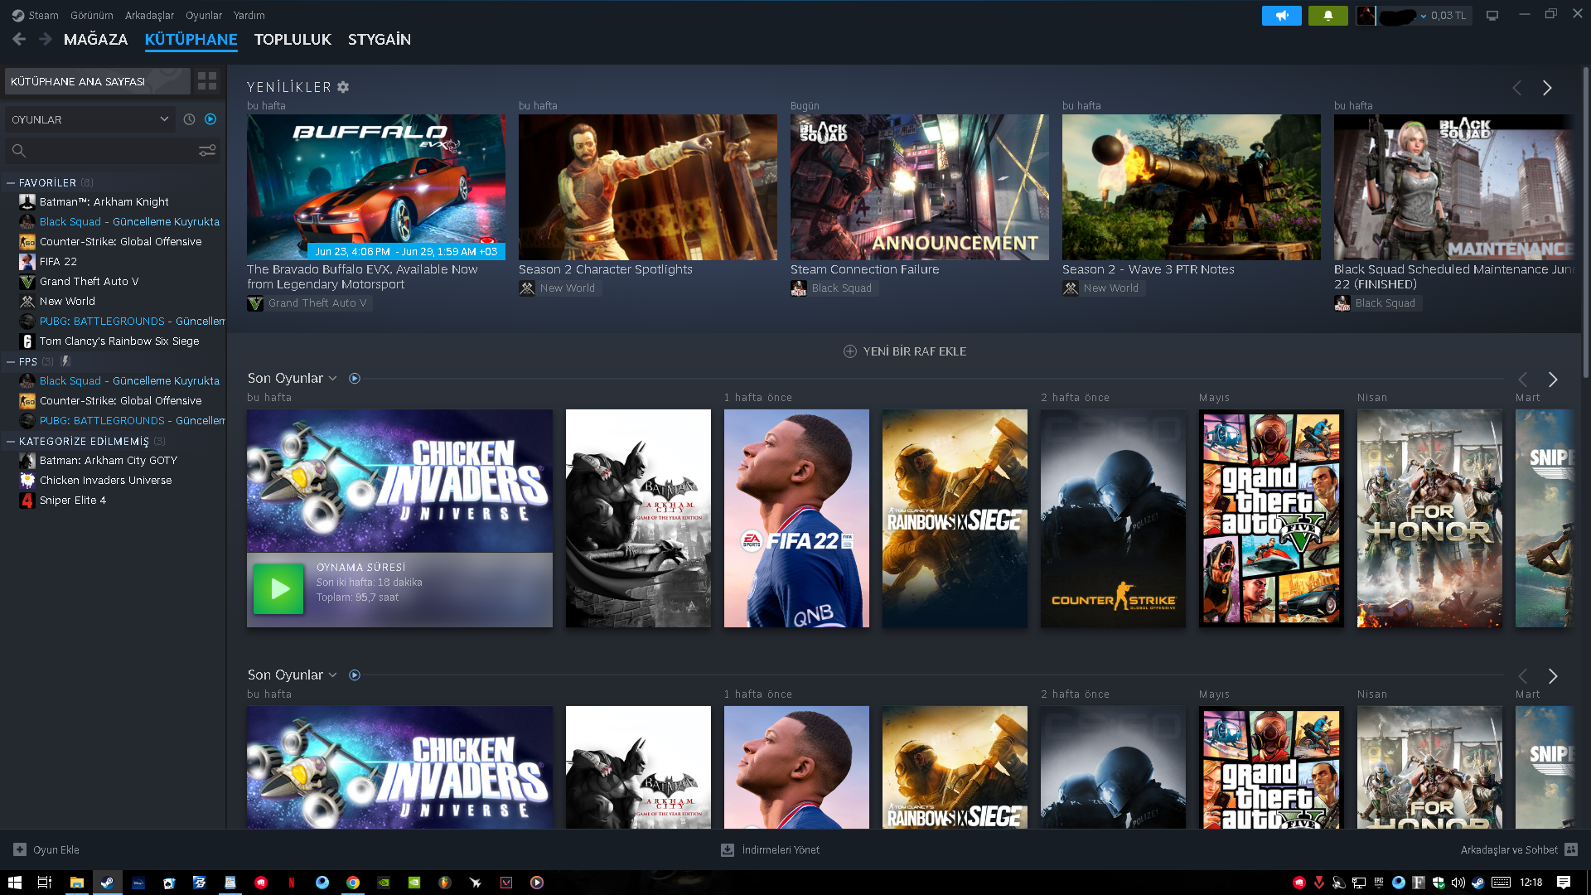
Task: Open the FIFA 22 game cover thumbnail
Action: [796, 518]
